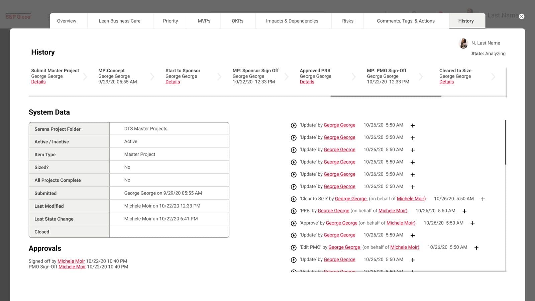Click Michele Moir link in 'Edit PMO' entry
This screenshot has height=301, width=535.
pyautogui.click(x=405, y=247)
